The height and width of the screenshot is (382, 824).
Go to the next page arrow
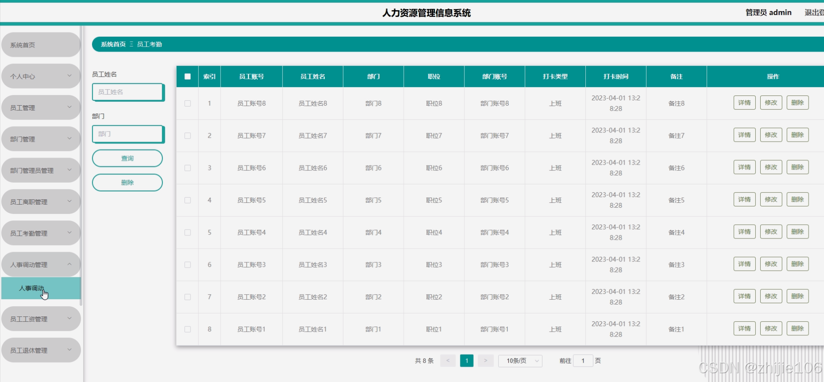pyautogui.click(x=486, y=361)
